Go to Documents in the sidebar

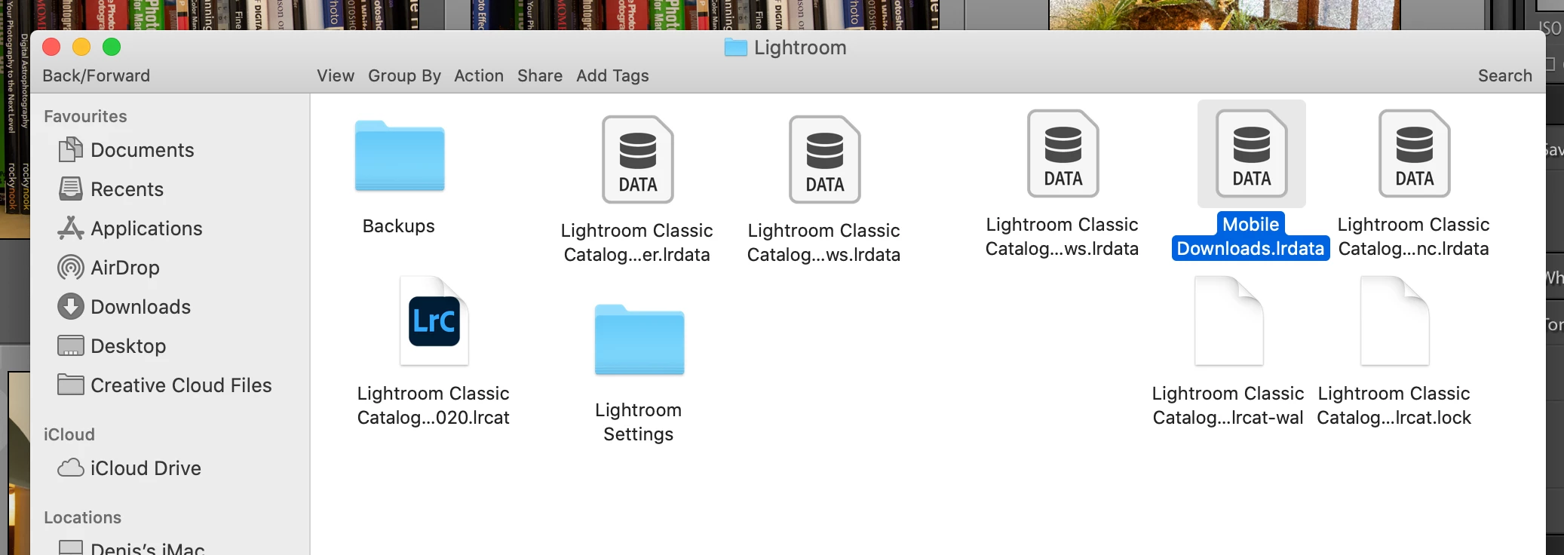click(143, 150)
